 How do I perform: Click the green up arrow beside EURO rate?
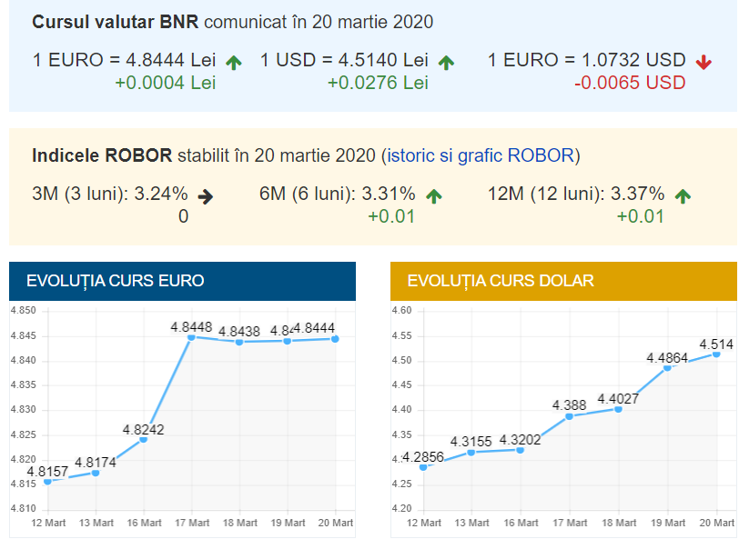tap(234, 62)
